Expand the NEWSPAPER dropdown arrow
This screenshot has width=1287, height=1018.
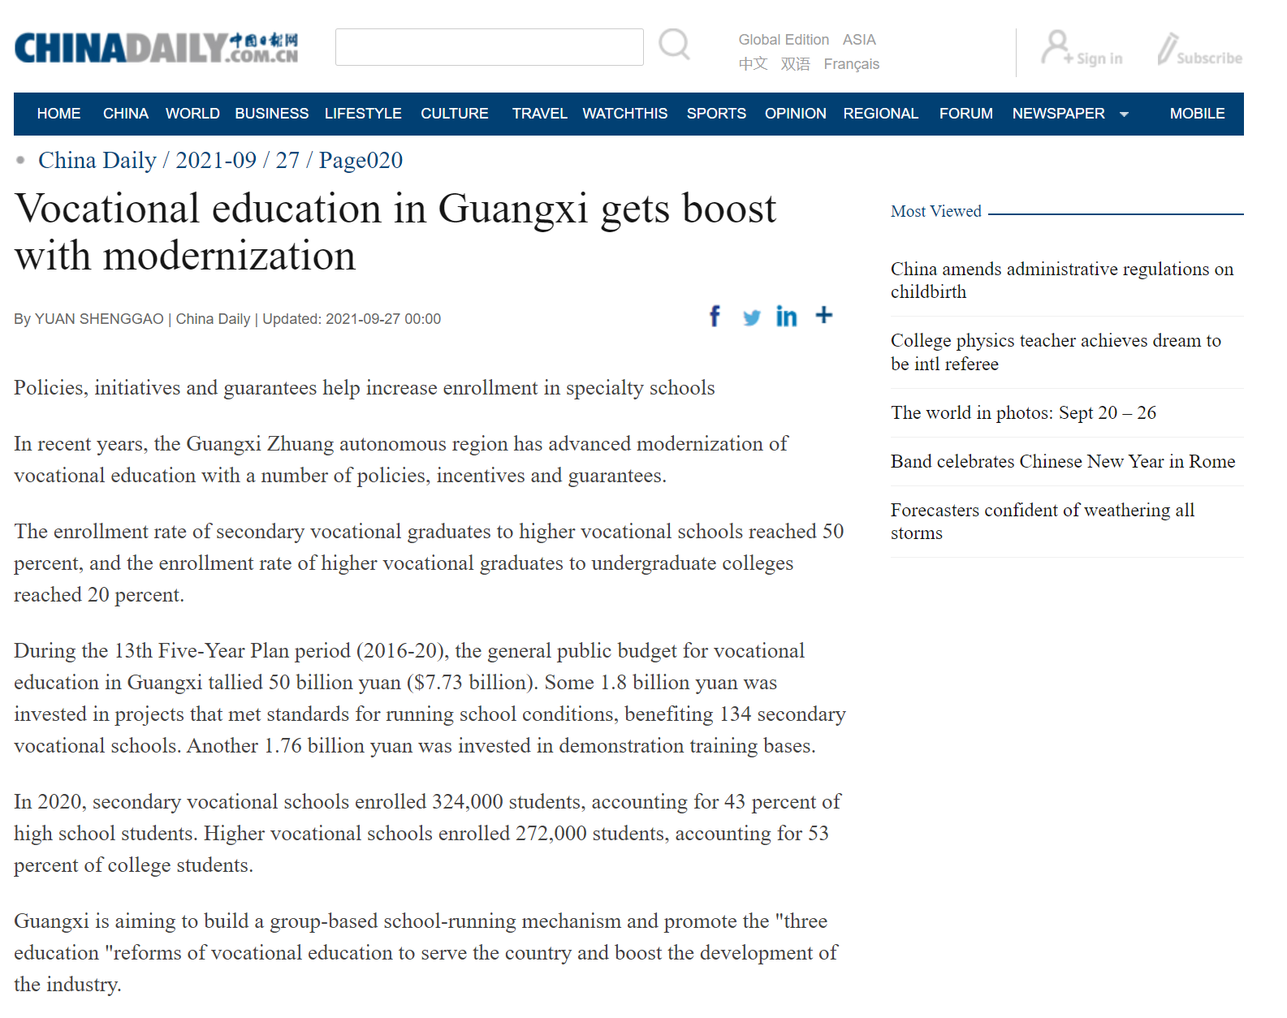pyautogui.click(x=1124, y=114)
